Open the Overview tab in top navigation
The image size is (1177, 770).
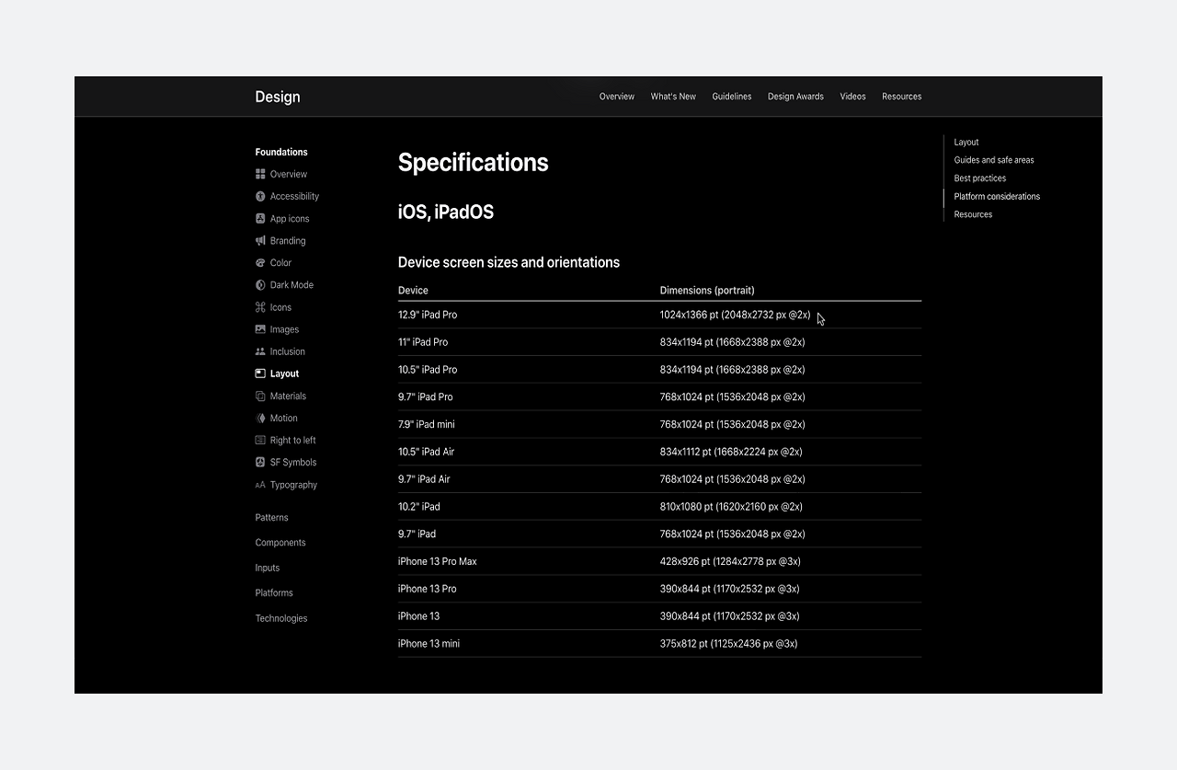click(617, 97)
